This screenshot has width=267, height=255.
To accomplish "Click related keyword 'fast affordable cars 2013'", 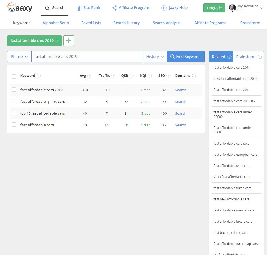I will point(232,90).
